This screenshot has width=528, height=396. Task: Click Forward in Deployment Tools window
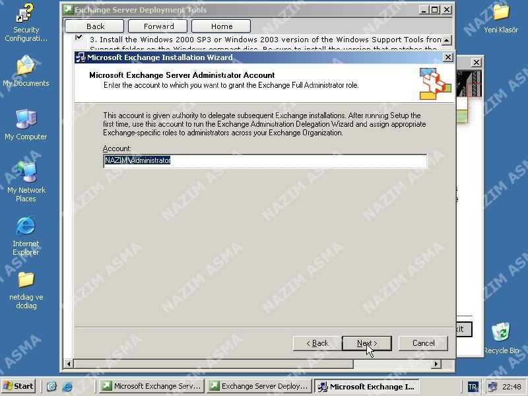158,26
